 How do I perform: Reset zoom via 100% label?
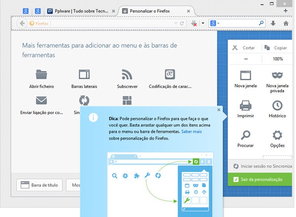[277, 59]
